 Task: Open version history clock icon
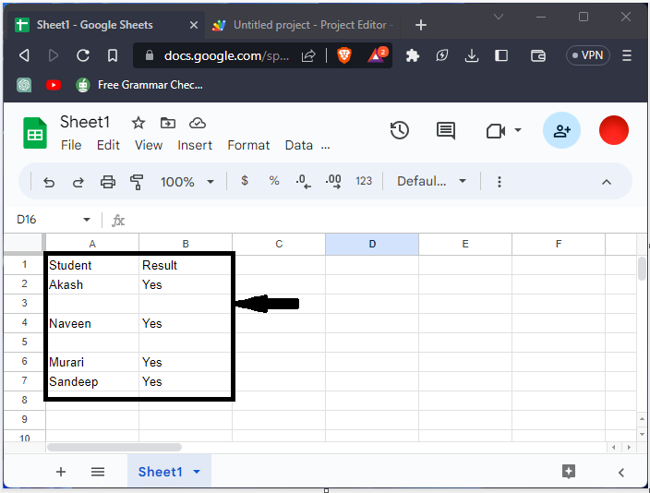coord(400,130)
